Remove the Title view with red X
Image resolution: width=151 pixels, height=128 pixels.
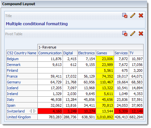(x=141, y=16)
